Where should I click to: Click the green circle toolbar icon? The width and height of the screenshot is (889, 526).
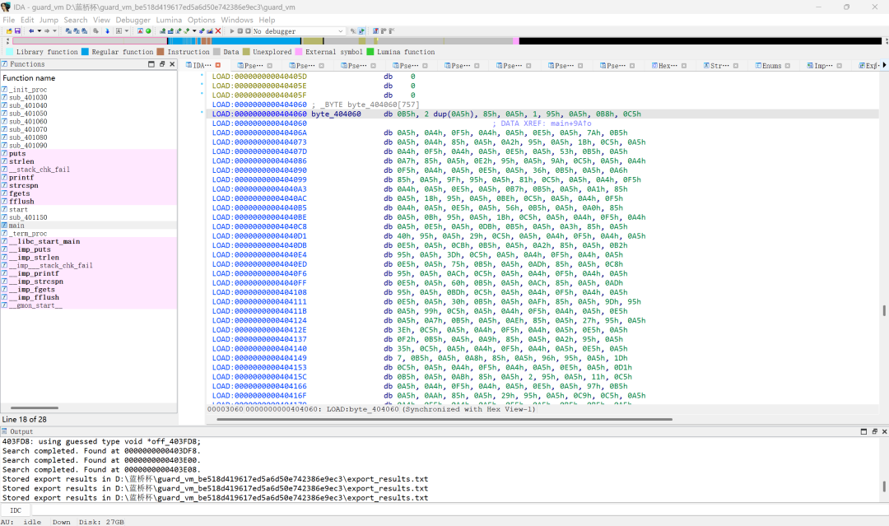(148, 30)
